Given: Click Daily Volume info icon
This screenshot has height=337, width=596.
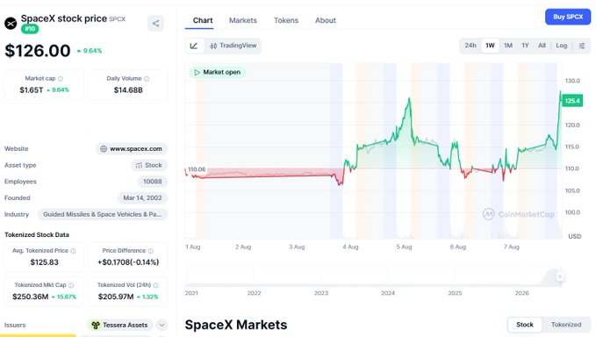Looking at the screenshot, I should pyautogui.click(x=147, y=79).
